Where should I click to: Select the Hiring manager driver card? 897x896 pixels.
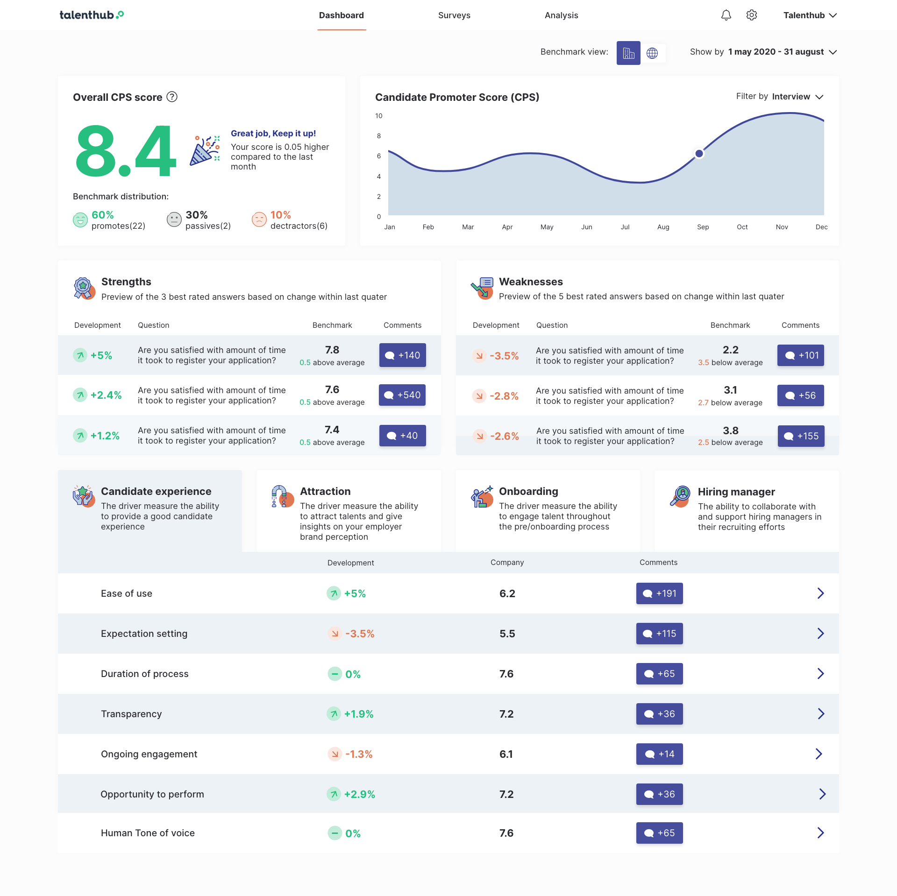pos(747,511)
